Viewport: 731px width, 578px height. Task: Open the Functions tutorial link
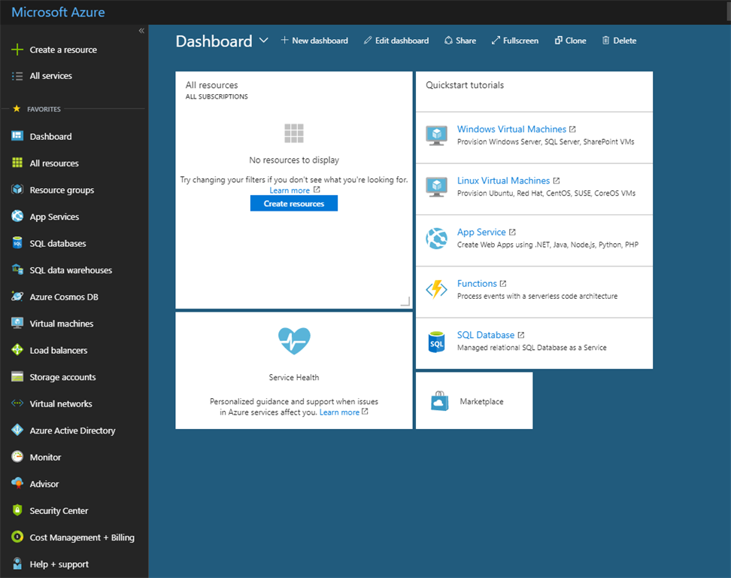coord(477,284)
